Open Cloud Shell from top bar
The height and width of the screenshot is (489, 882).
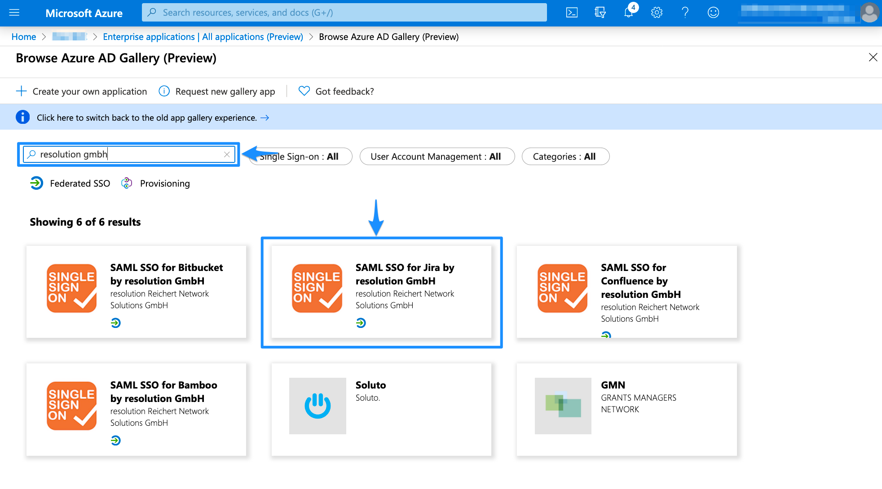tap(572, 13)
